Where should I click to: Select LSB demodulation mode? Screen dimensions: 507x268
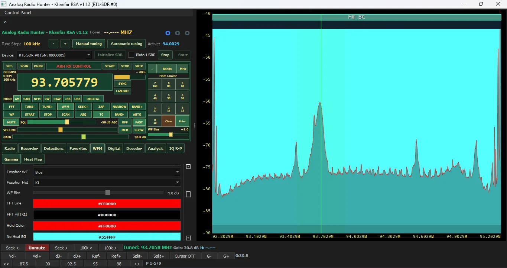point(67,99)
